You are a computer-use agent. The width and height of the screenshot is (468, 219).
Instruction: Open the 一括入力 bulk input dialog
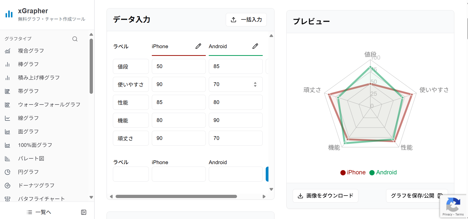[x=246, y=20]
